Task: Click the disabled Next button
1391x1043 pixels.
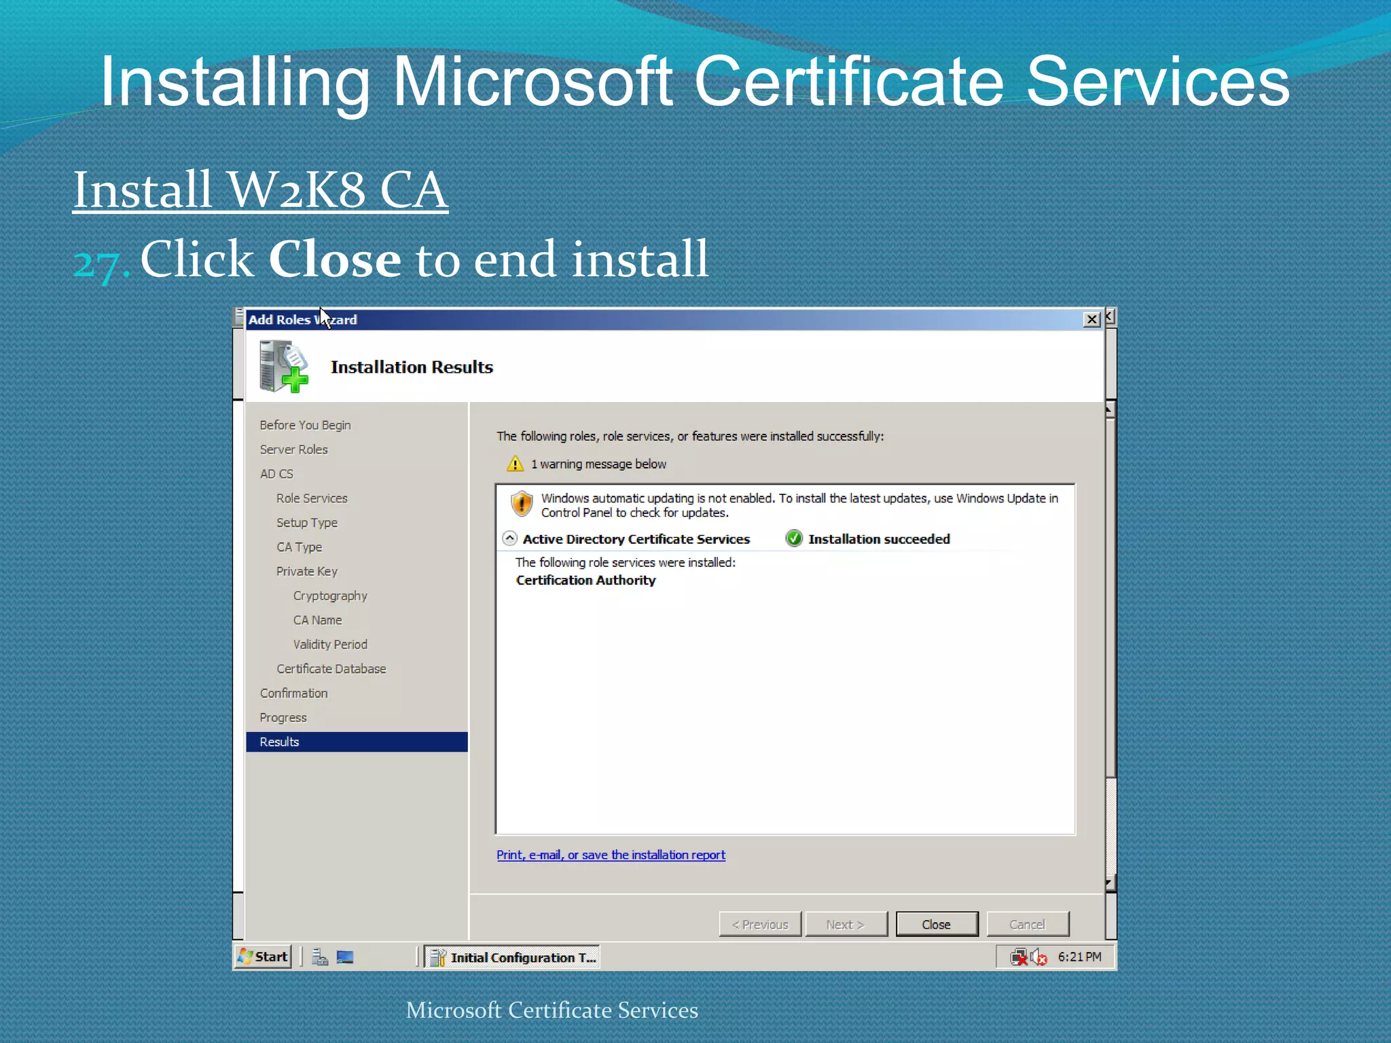Action: [x=846, y=924]
